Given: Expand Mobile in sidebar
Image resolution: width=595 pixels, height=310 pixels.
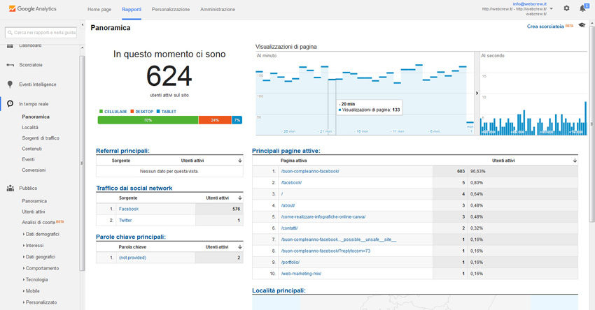Looking at the screenshot, I should (31, 291).
